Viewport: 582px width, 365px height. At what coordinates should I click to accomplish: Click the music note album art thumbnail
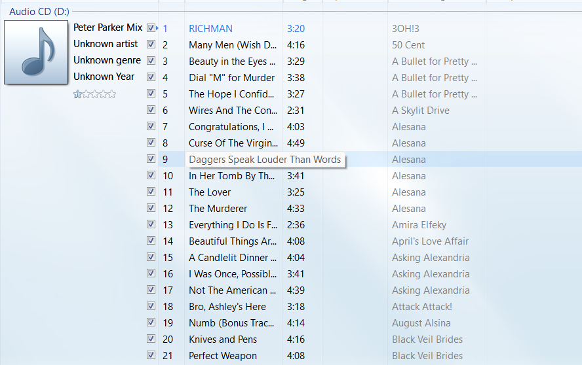(36, 52)
